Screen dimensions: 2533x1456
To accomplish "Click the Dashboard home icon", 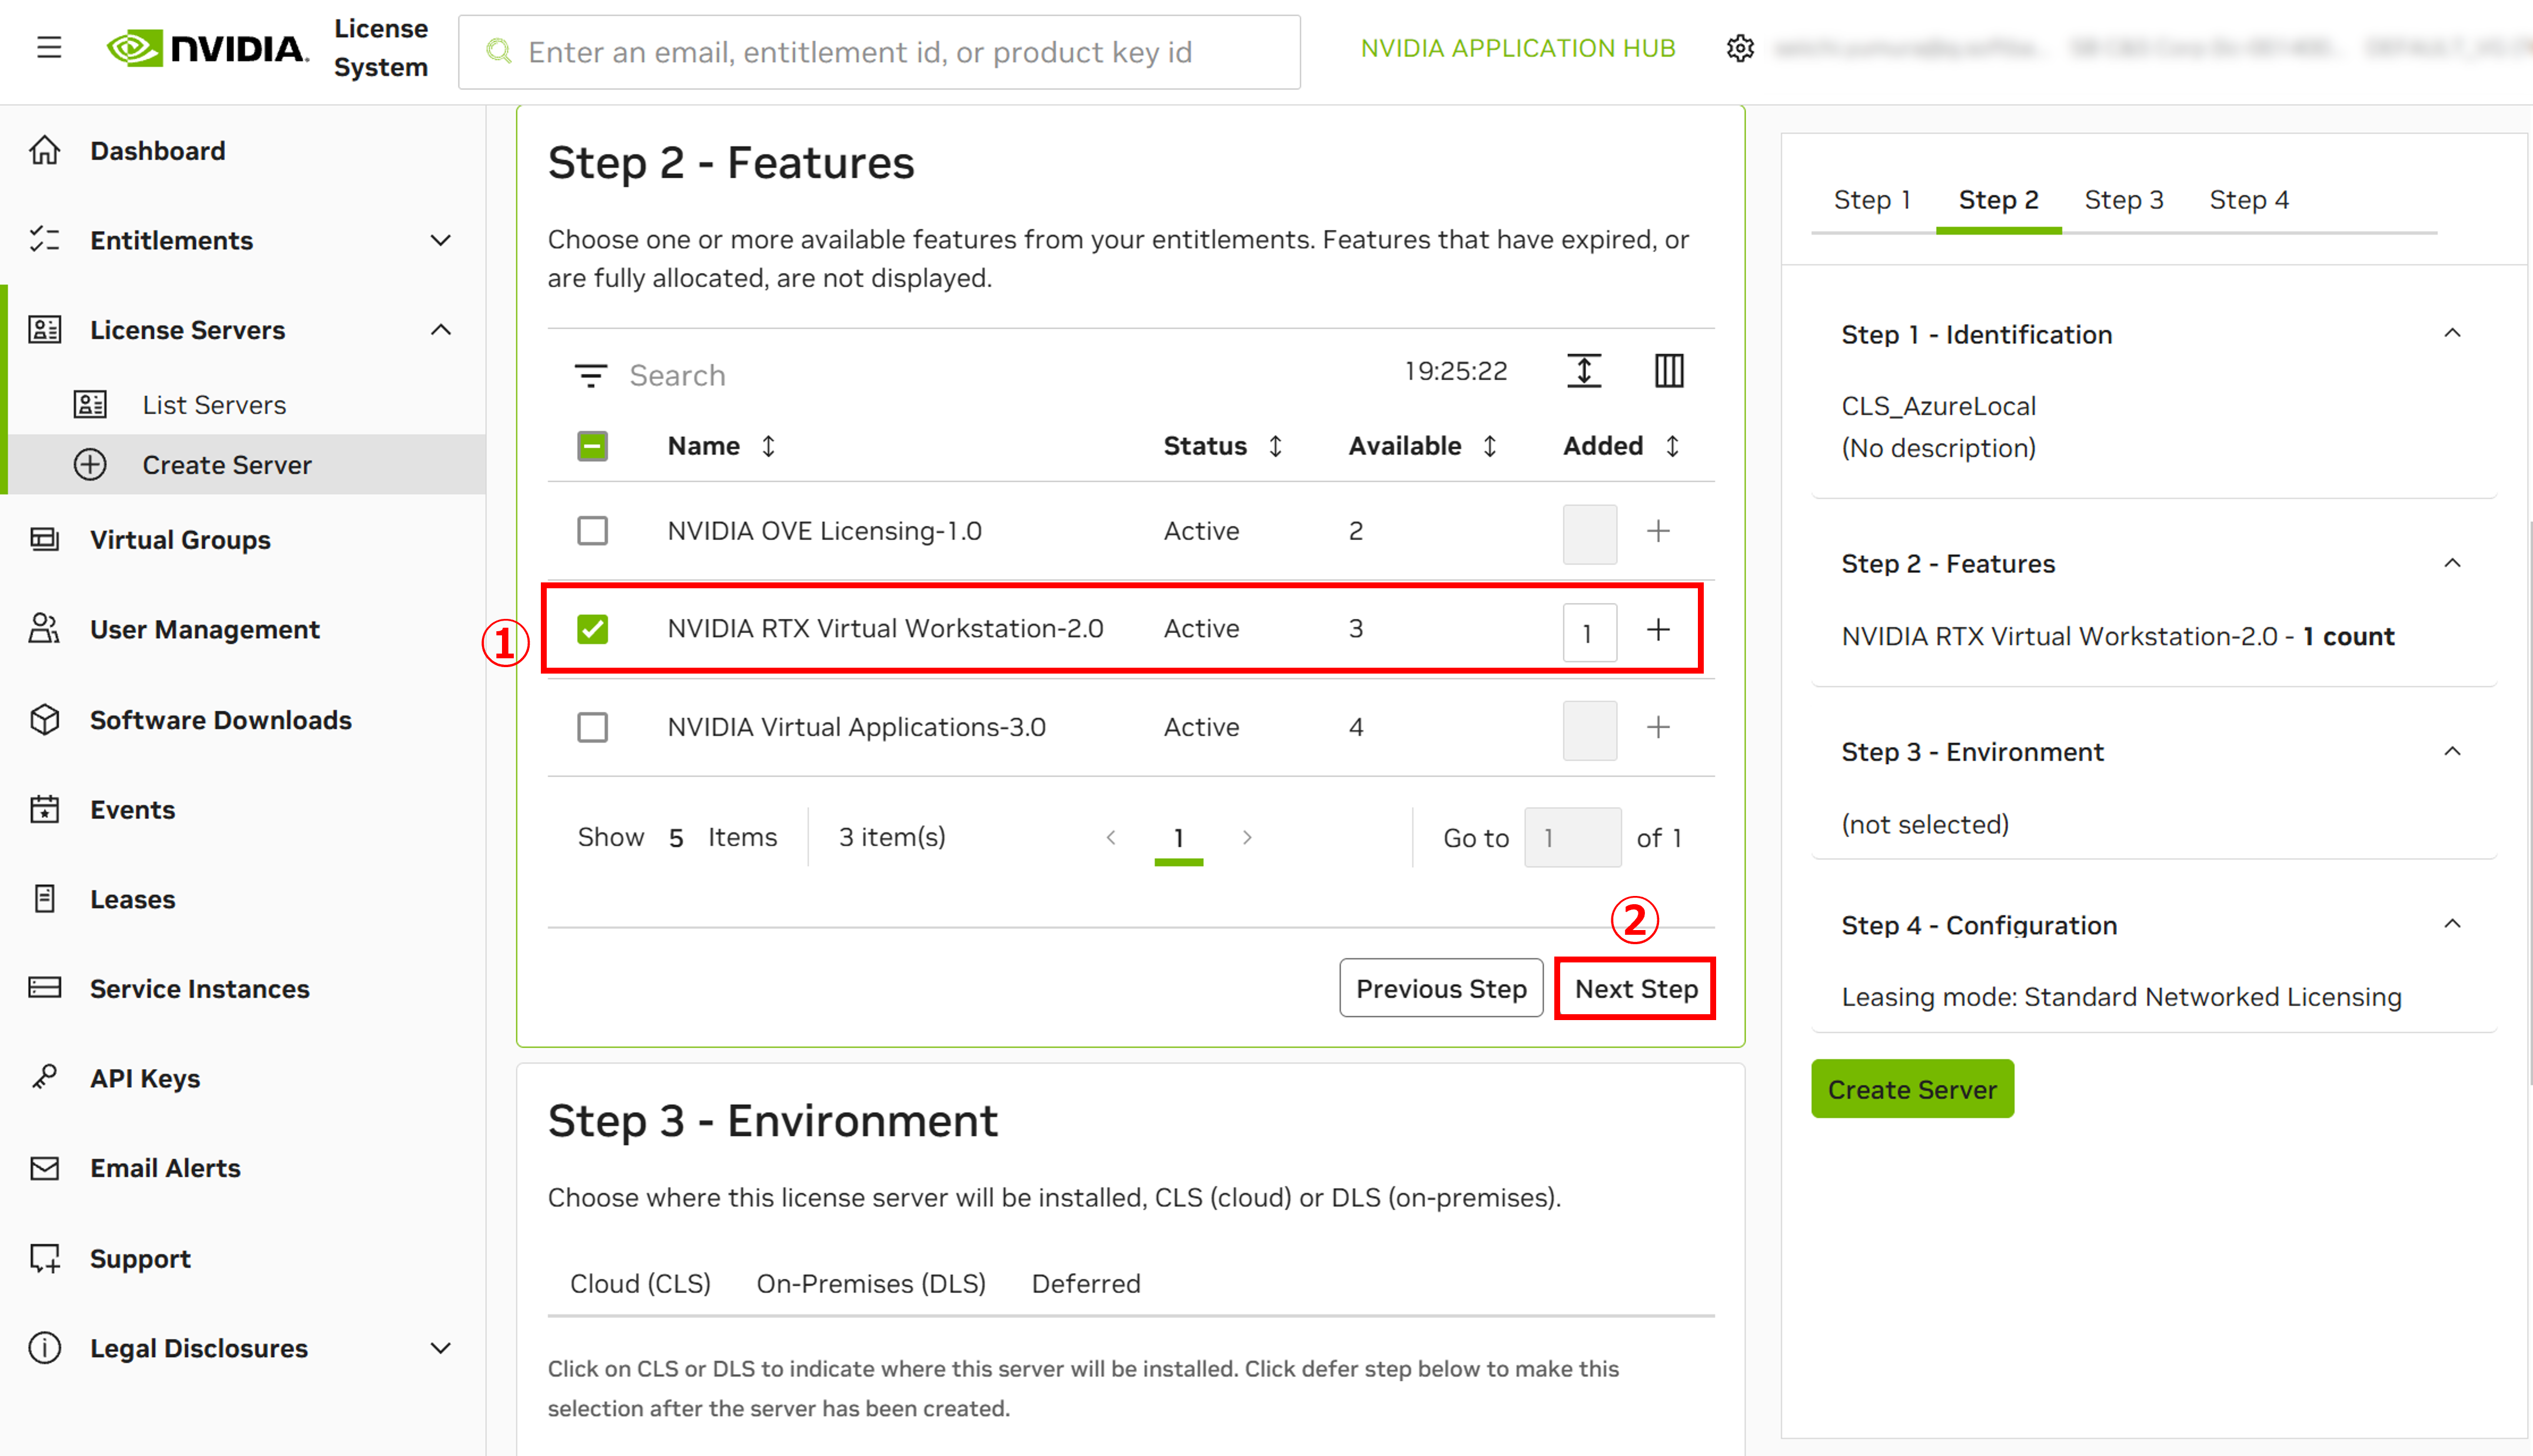I will [45, 150].
